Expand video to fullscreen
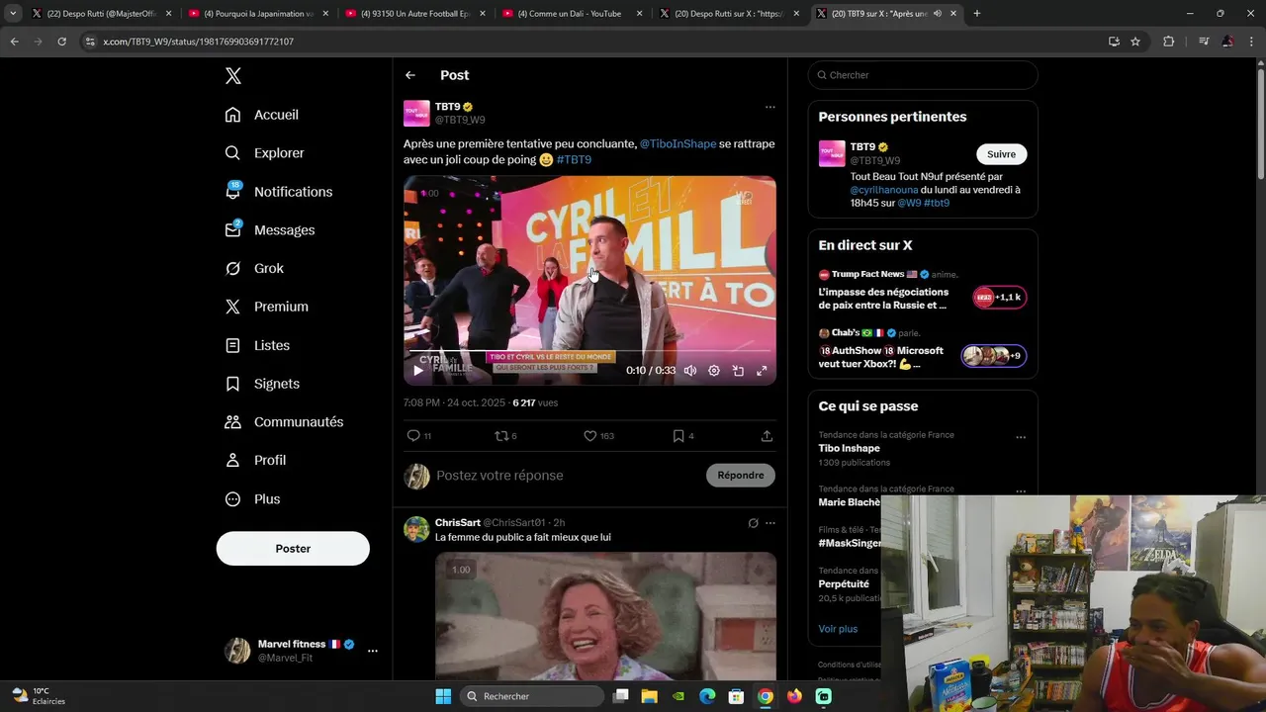The image size is (1266, 712). click(762, 371)
